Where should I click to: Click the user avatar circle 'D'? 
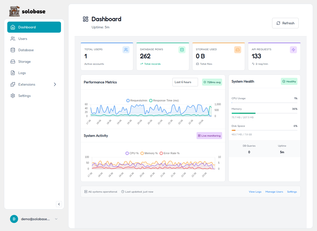click(14, 219)
